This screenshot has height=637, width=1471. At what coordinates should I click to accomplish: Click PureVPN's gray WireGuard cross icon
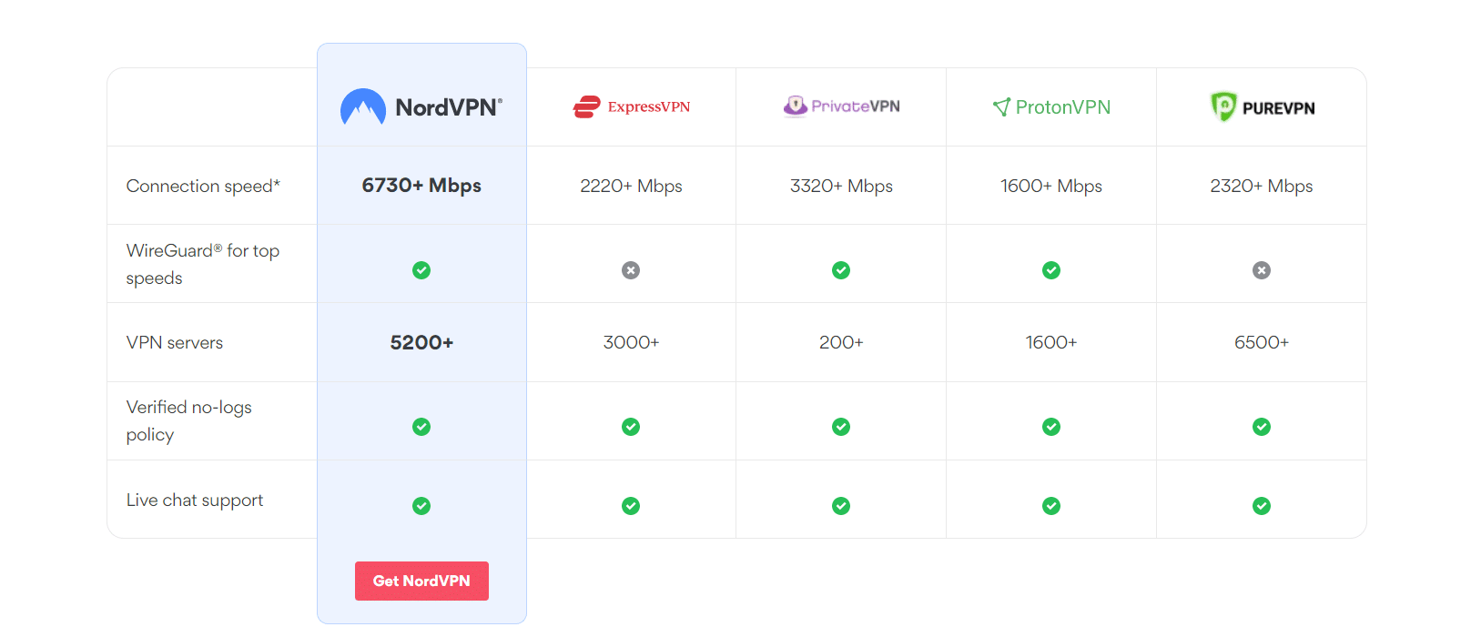pos(1262,270)
